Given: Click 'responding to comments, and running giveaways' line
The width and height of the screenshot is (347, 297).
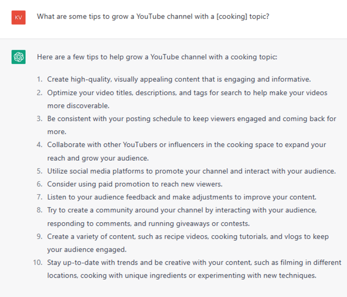Looking at the screenshot, I should (x=148, y=223).
